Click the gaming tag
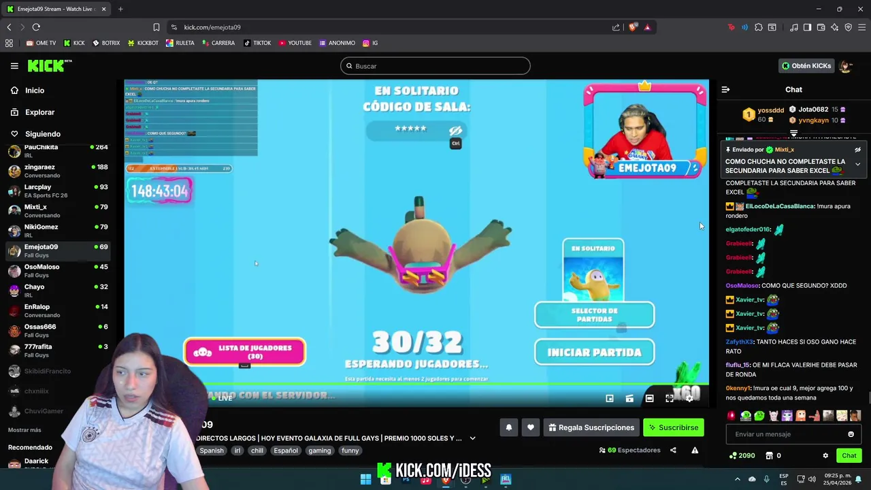Image resolution: width=871 pixels, height=490 pixels. (x=319, y=451)
